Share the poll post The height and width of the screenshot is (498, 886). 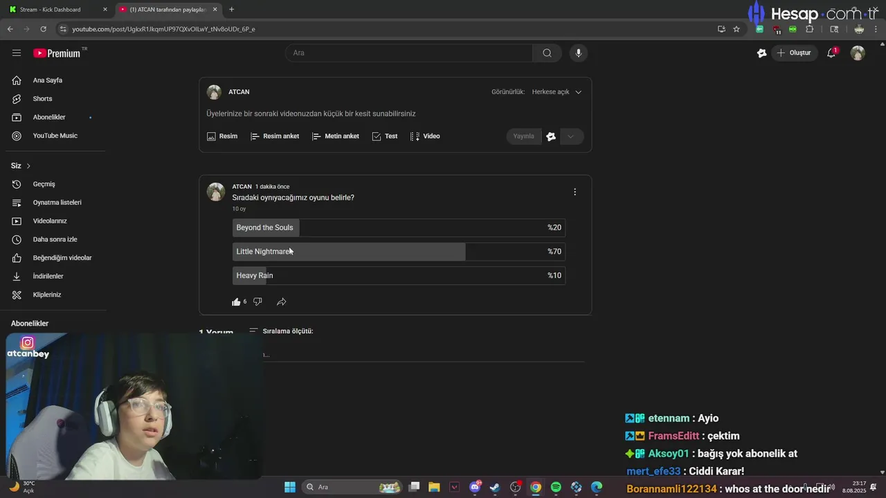[281, 302]
